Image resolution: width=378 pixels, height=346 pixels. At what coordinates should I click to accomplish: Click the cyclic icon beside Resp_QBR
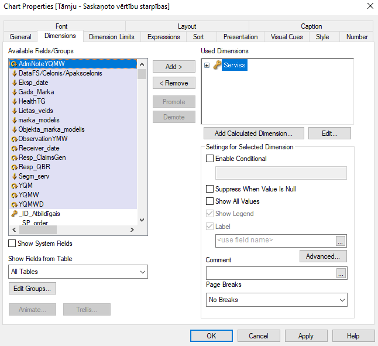pos(14,167)
